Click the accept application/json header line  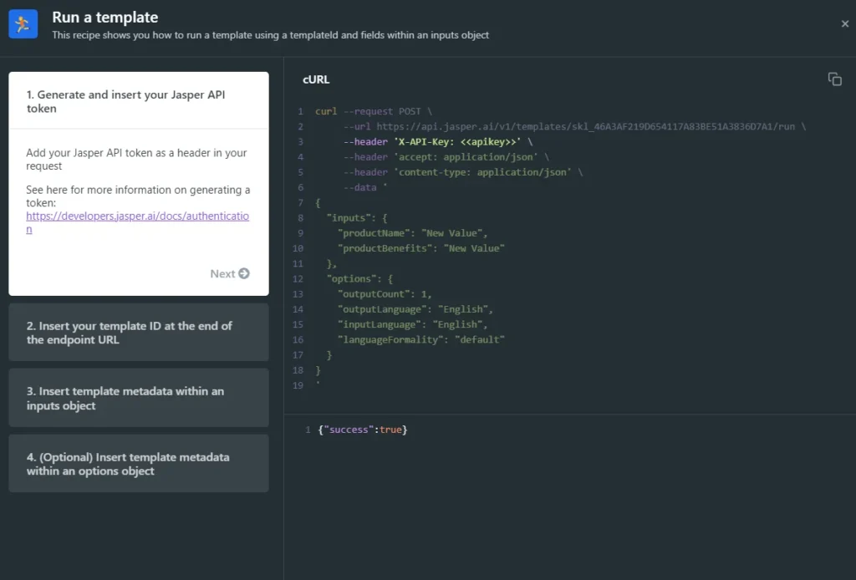point(446,157)
